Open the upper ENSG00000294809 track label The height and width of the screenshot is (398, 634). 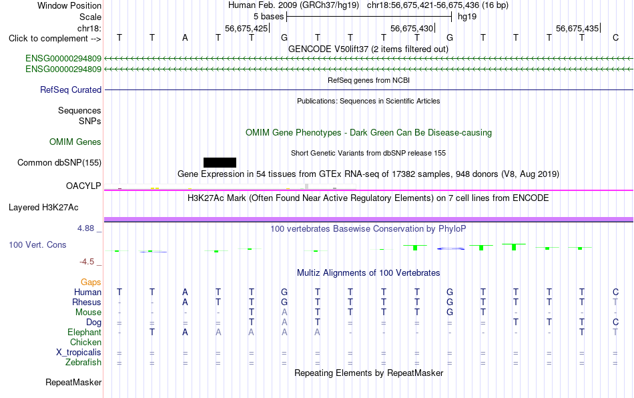pyautogui.click(x=63, y=59)
